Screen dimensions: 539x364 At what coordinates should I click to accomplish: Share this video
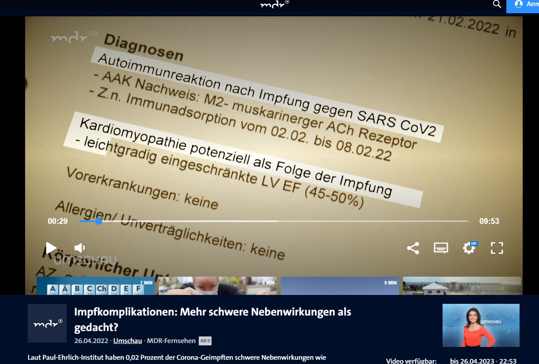coord(413,248)
